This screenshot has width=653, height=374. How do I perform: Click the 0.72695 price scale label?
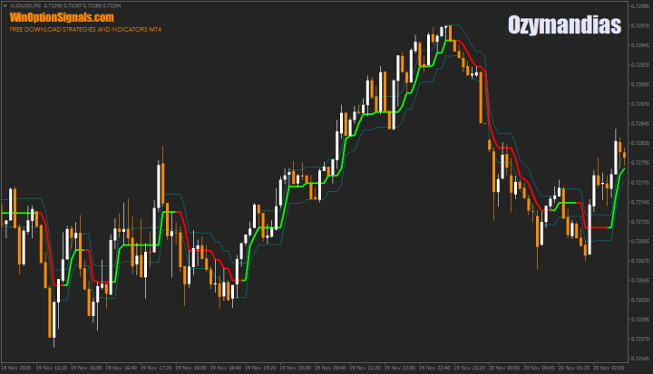click(x=638, y=241)
